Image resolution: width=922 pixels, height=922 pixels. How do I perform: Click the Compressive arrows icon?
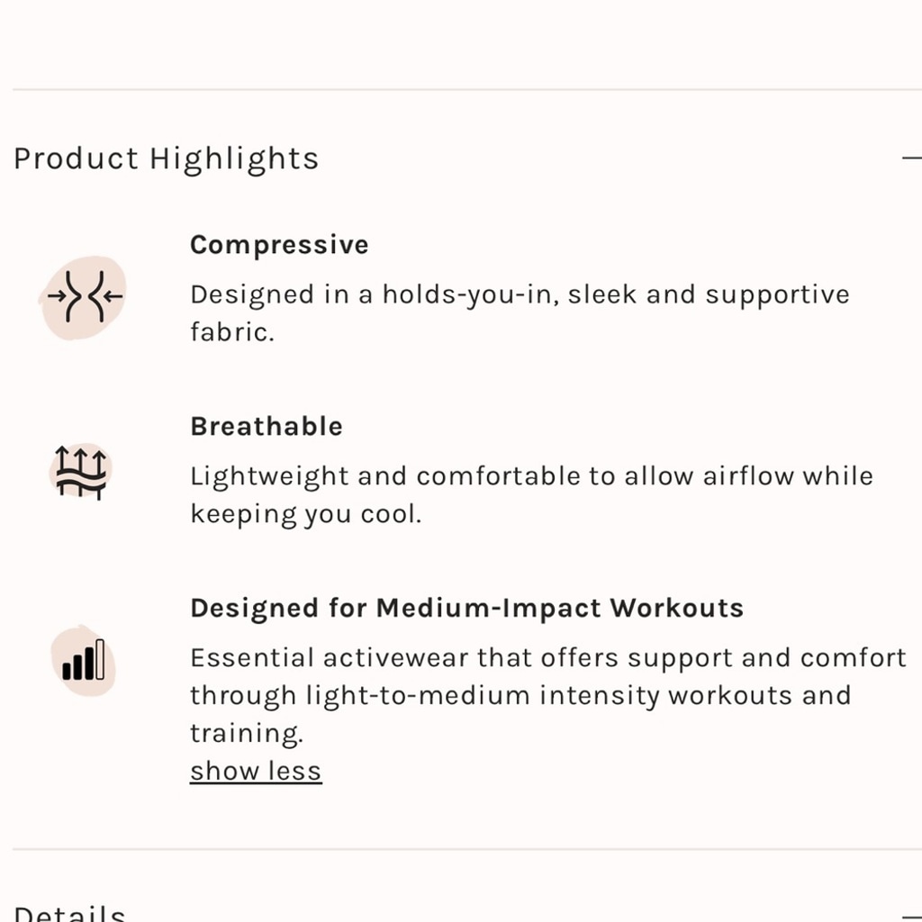[83, 297]
